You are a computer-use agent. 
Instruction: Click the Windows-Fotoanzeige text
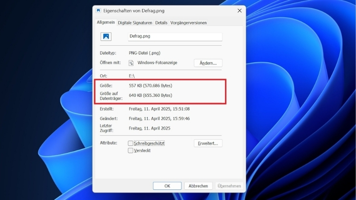[x=158, y=63]
